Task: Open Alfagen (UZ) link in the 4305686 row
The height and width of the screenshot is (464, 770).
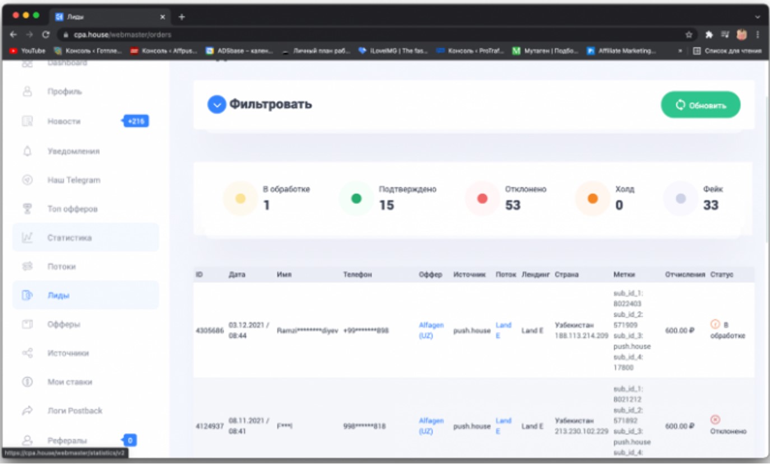Action: pos(432,330)
